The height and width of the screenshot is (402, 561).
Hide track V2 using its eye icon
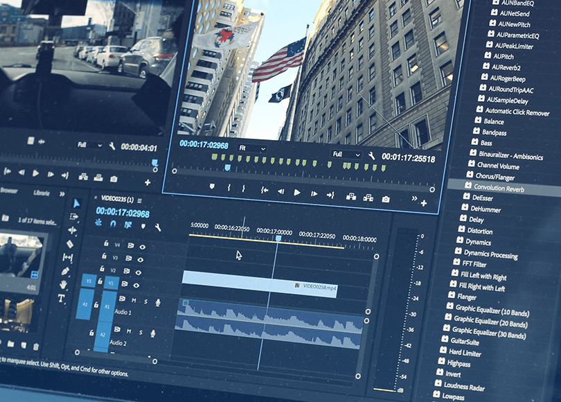pyautogui.click(x=138, y=272)
